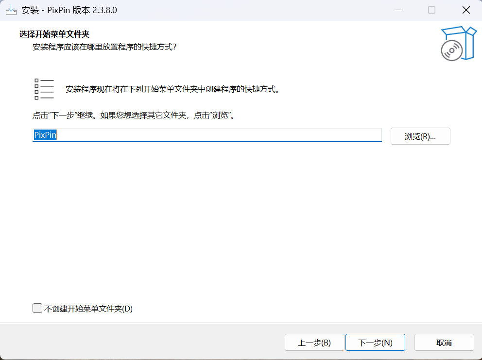Click the highlighted PixPin folder name text
This screenshot has height=360, width=482.
45,135
